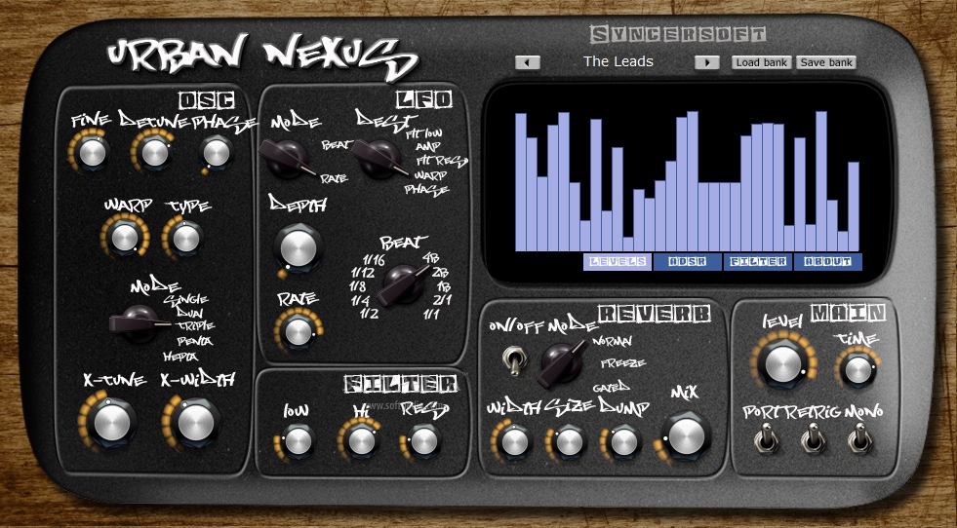Click the Filter Reso knob
The height and width of the screenshot is (528, 957).
(x=423, y=440)
